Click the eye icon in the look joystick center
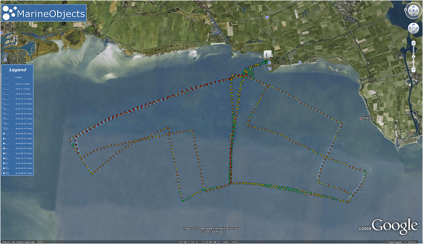The width and height of the screenshot is (423, 244). (413, 11)
